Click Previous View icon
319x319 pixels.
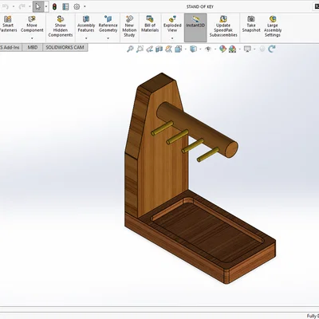[x=149, y=49]
